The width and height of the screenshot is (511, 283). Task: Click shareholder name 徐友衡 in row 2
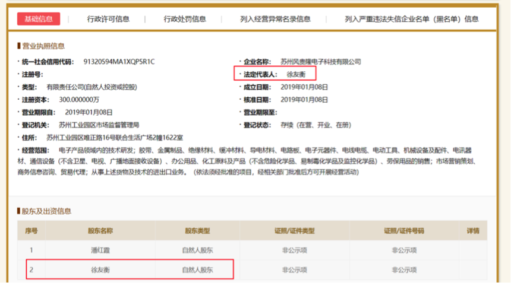(100, 270)
